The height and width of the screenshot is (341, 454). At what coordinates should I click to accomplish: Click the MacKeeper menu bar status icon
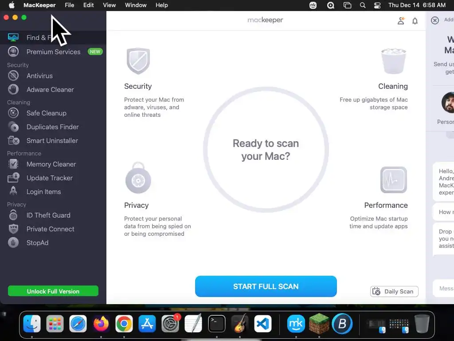[x=313, y=5]
